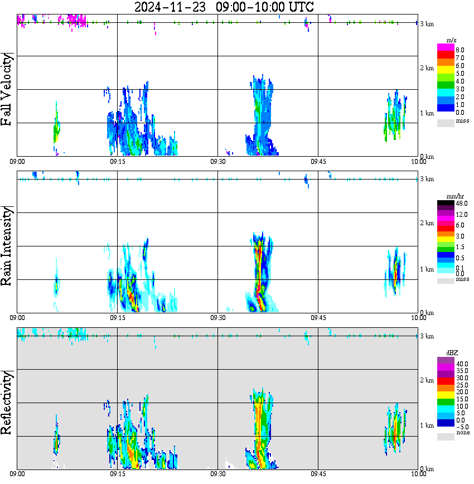Click the Rain Intensity vertical axis label
The image size is (474, 484).
tap(6, 246)
